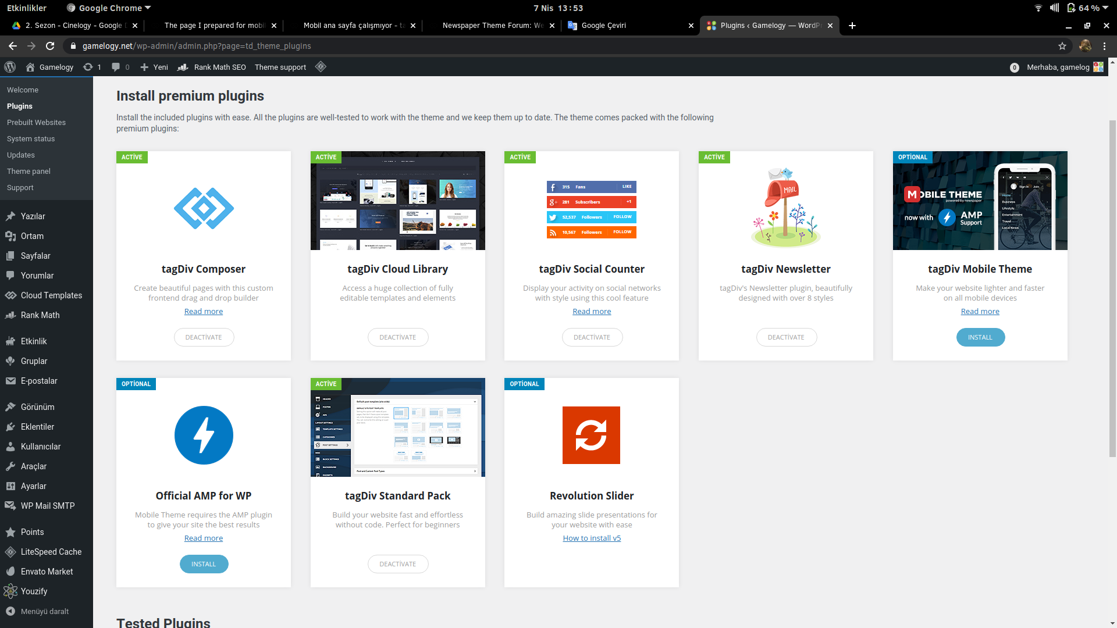Open Cloud Templates icon in sidebar
The height and width of the screenshot is (628, 1117).
coord(10,295)
